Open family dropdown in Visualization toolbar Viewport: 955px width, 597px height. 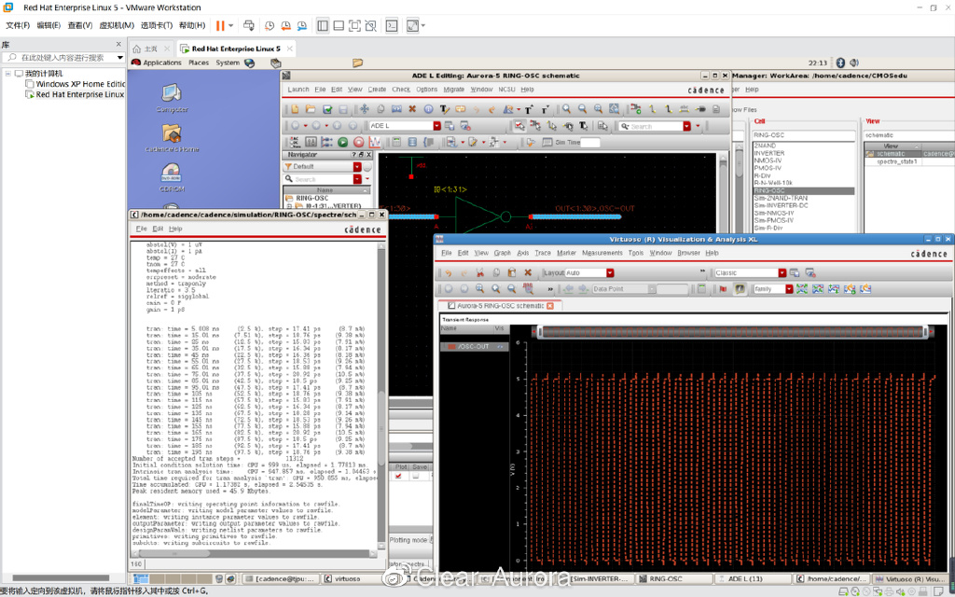789,289
